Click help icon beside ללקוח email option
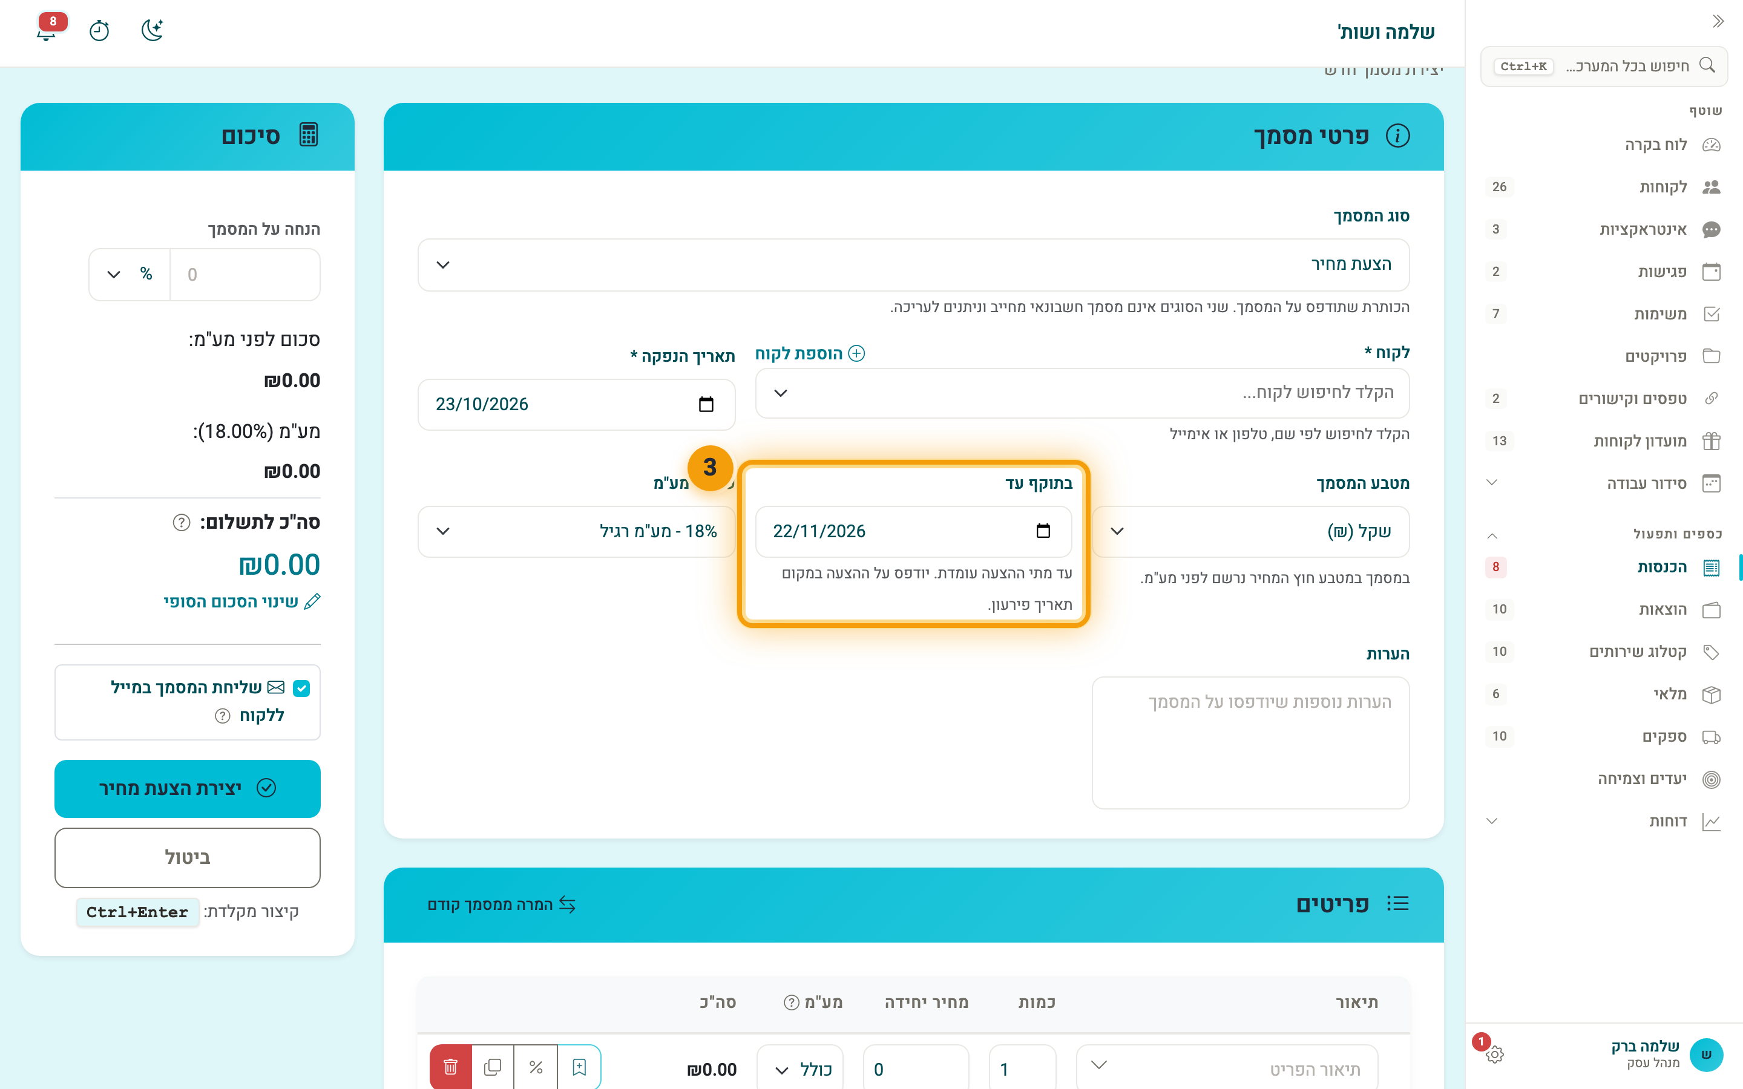The width and height of the screenshot is (1743, 1089). (x=223, y=716)
